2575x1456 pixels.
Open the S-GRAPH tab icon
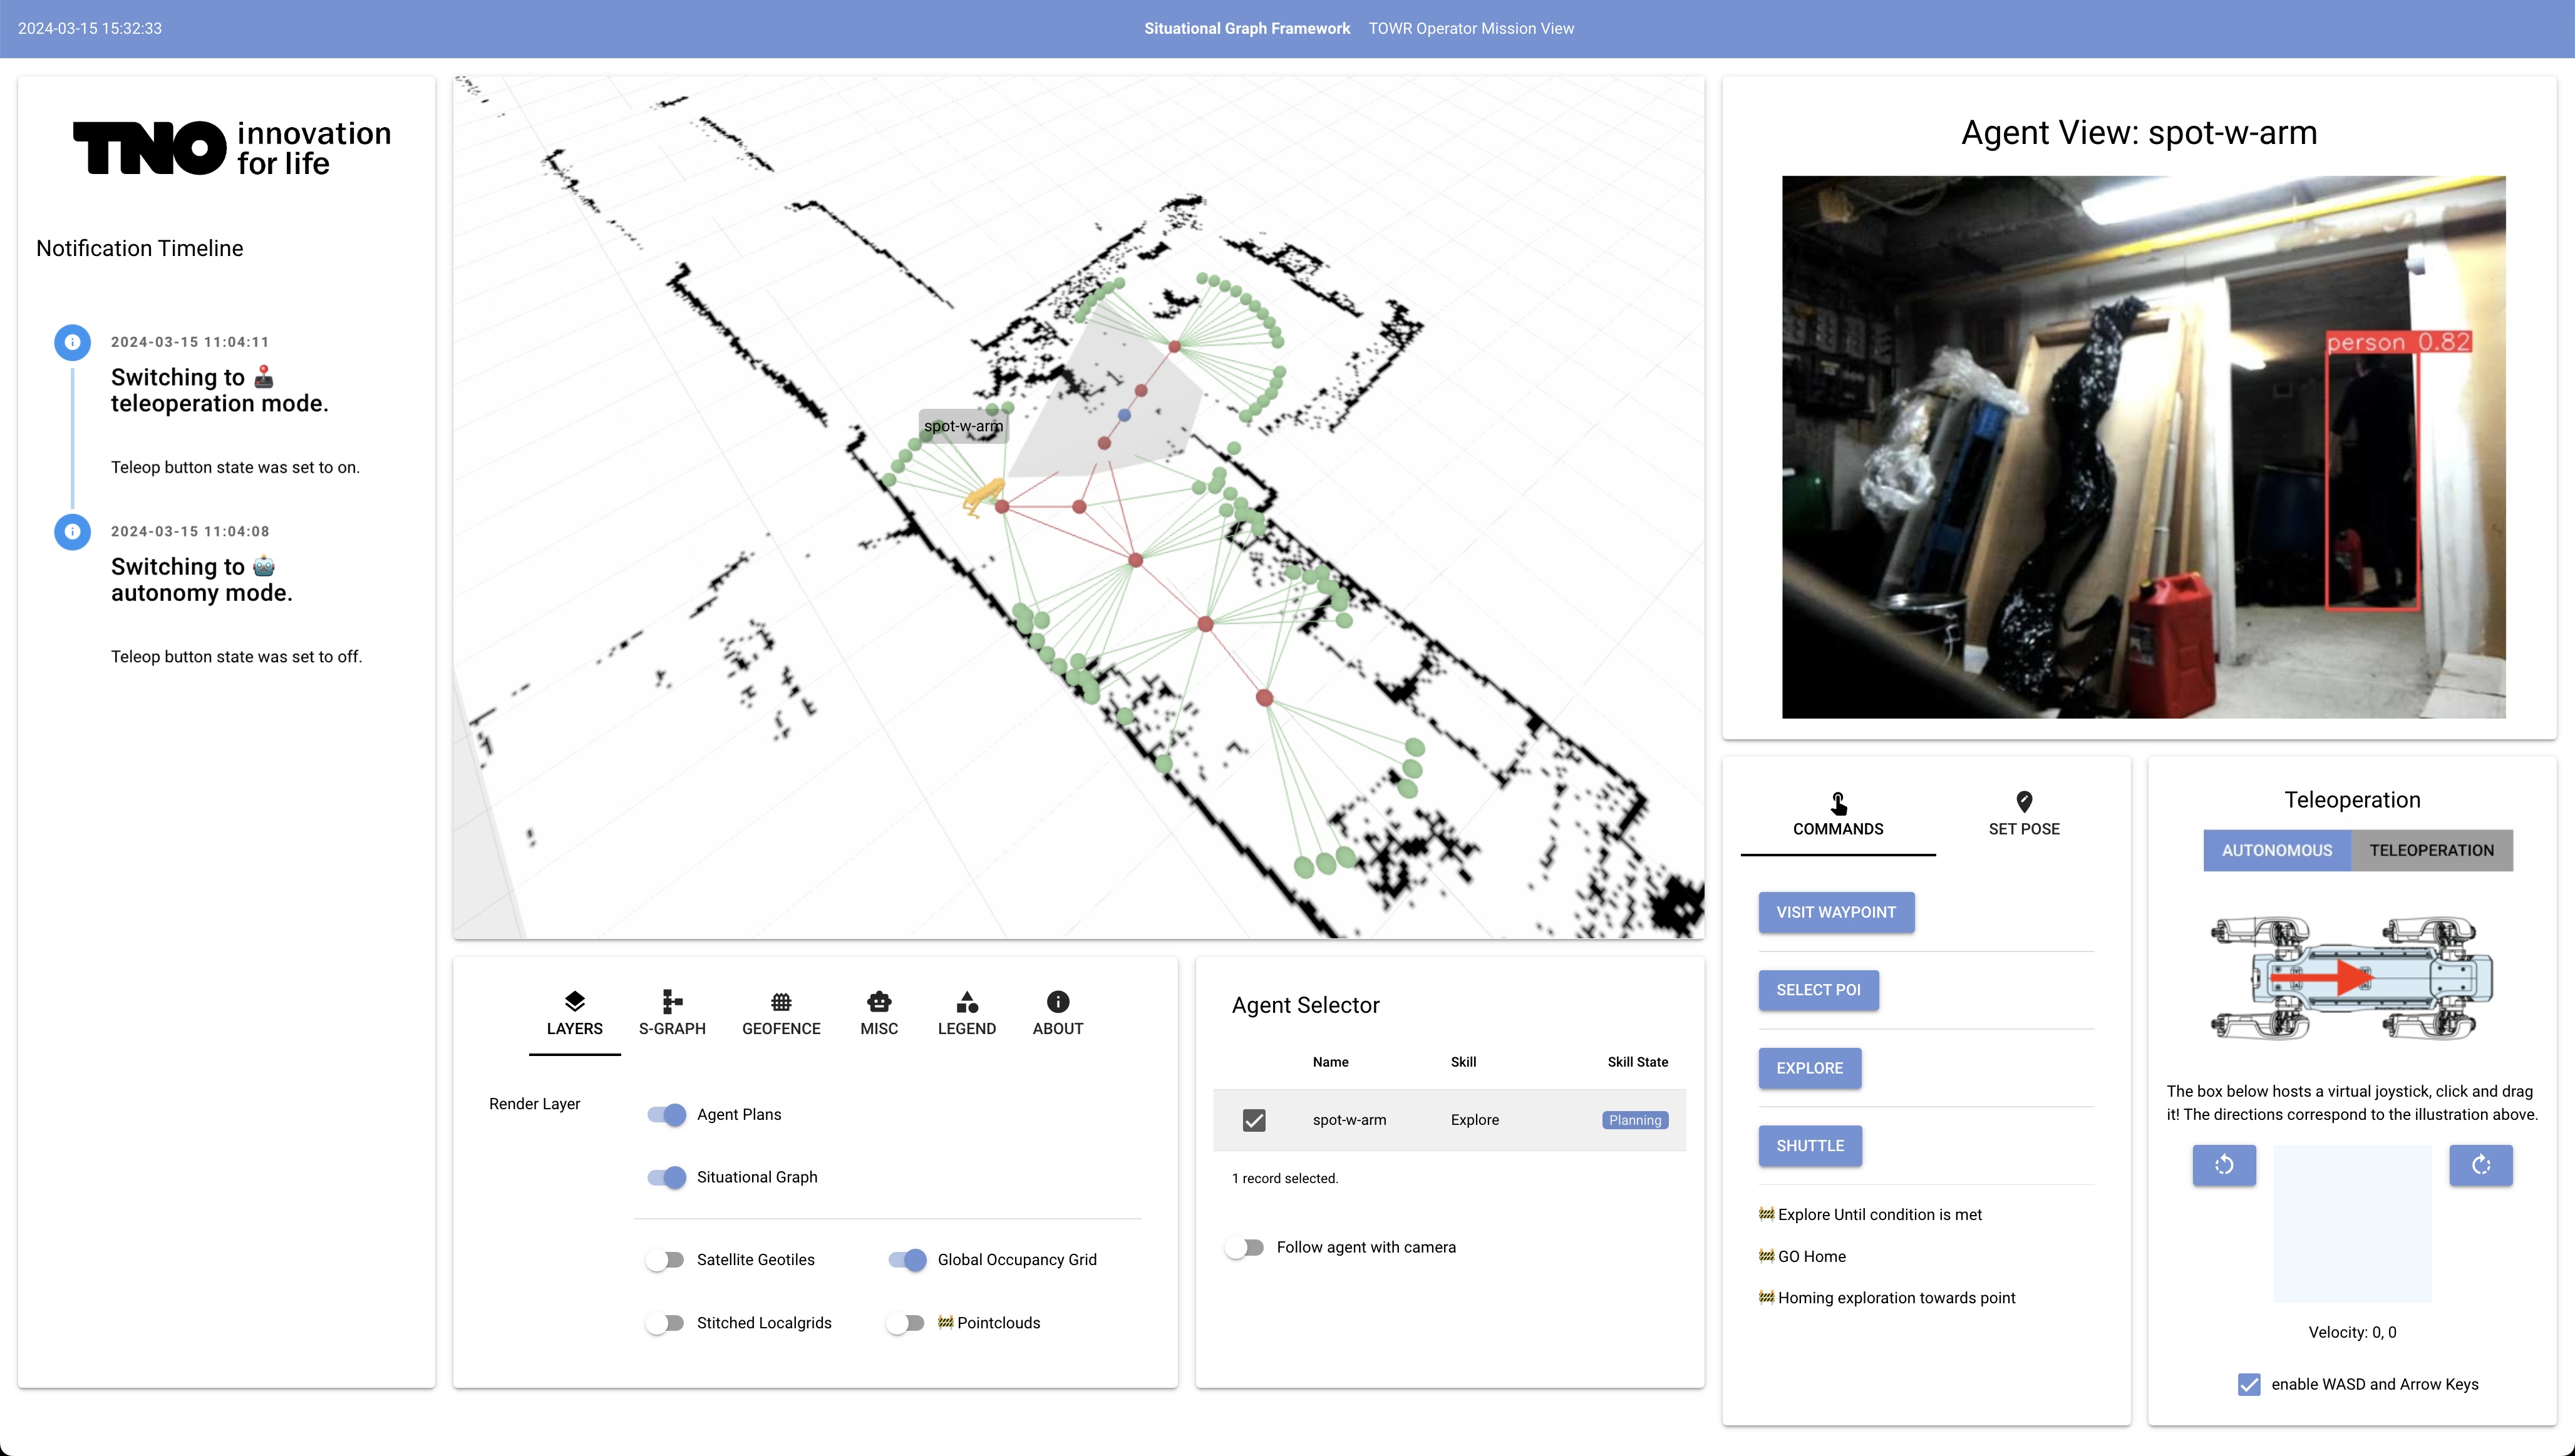click(673, 1002)
